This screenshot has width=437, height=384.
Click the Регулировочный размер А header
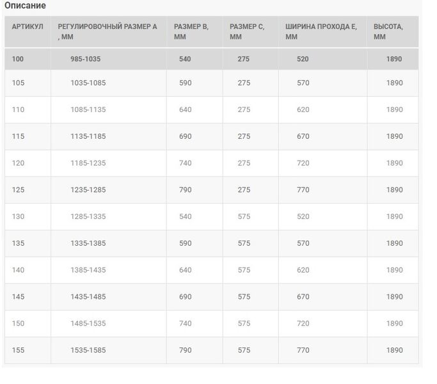coord(107,31)
